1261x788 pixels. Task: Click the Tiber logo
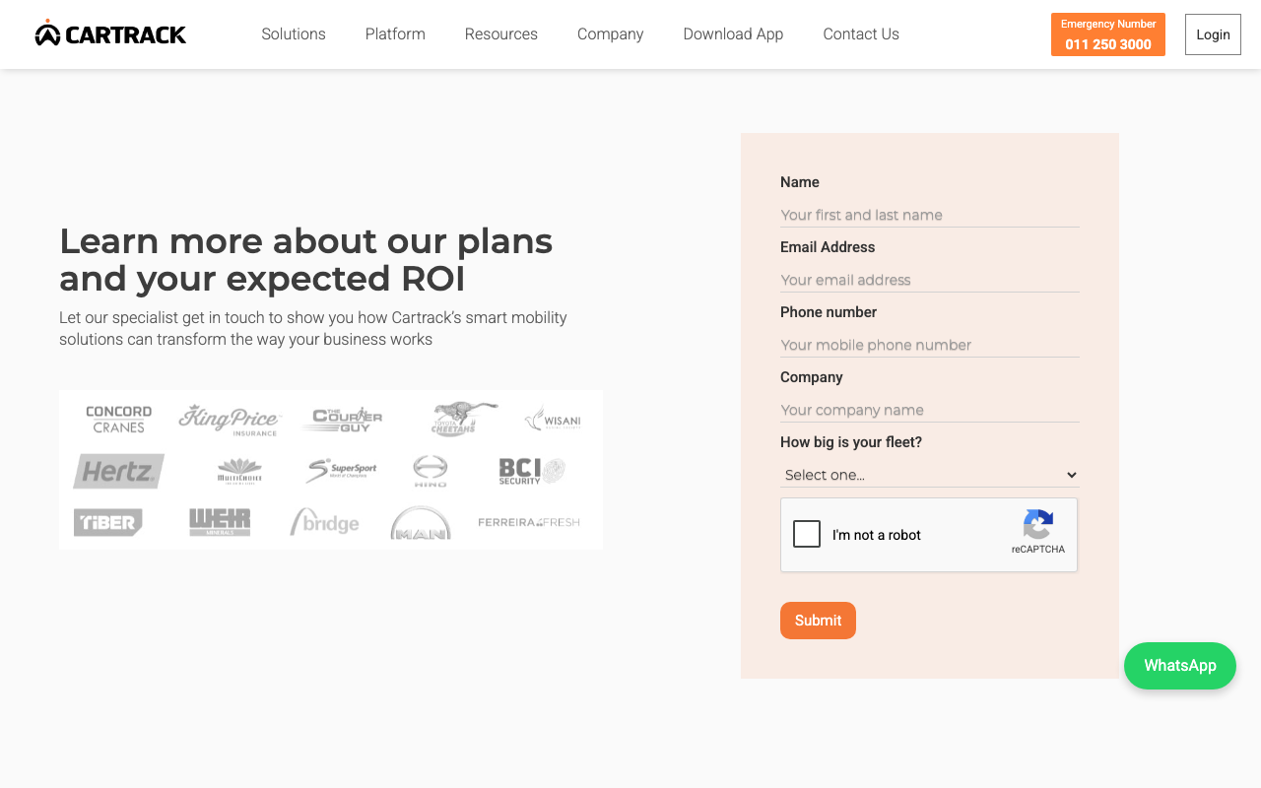coord(108,522)
